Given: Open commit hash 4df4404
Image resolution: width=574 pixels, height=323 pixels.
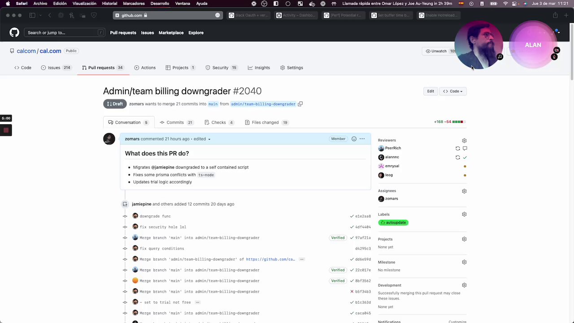Looking at the screenshot, I should tap(363, 227).
